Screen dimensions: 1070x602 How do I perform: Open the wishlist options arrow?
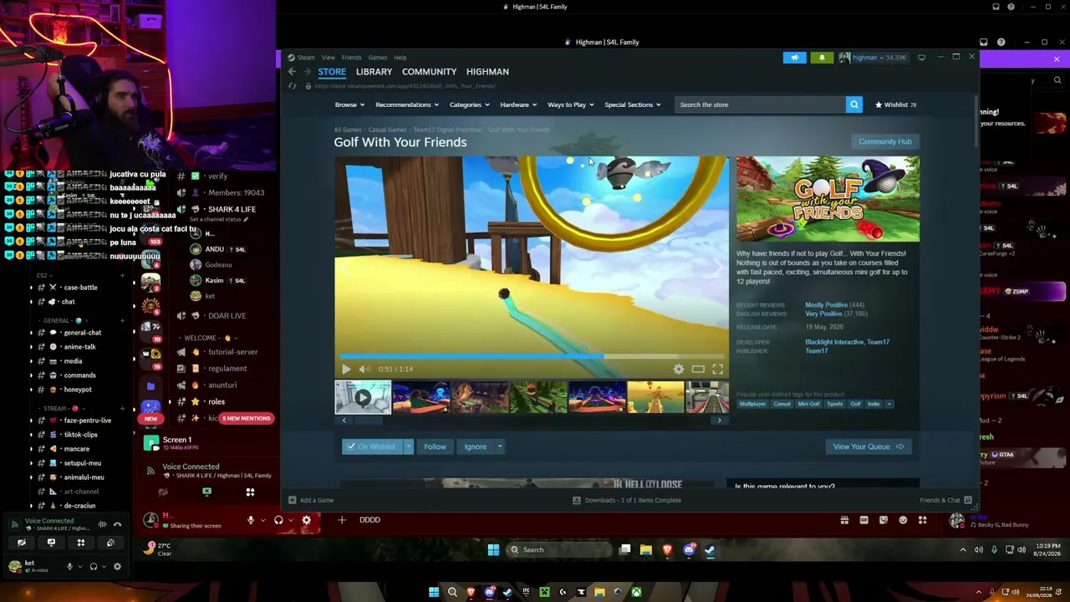pyautogui.click(x=409, y=446)
